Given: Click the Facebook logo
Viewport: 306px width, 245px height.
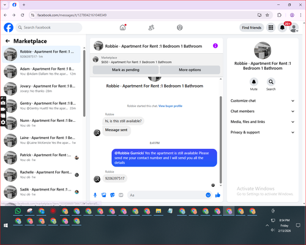Looking at the screenshot, I should (x=9, y=28).
